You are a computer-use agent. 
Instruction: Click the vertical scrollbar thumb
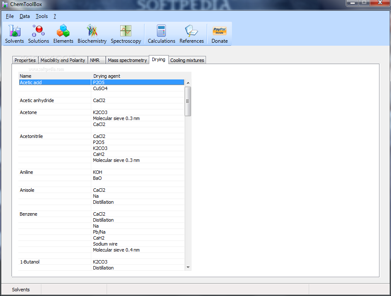(188, 101)
